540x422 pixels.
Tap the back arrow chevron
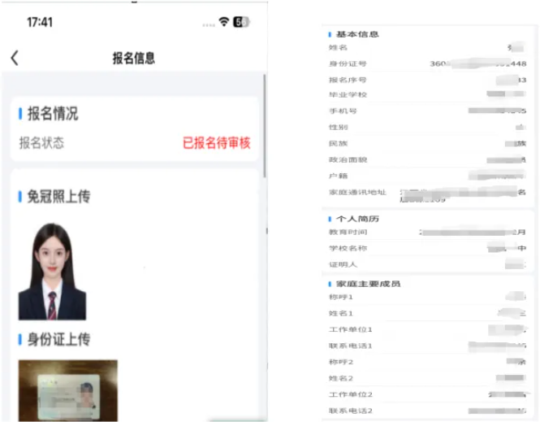(15, 58)
